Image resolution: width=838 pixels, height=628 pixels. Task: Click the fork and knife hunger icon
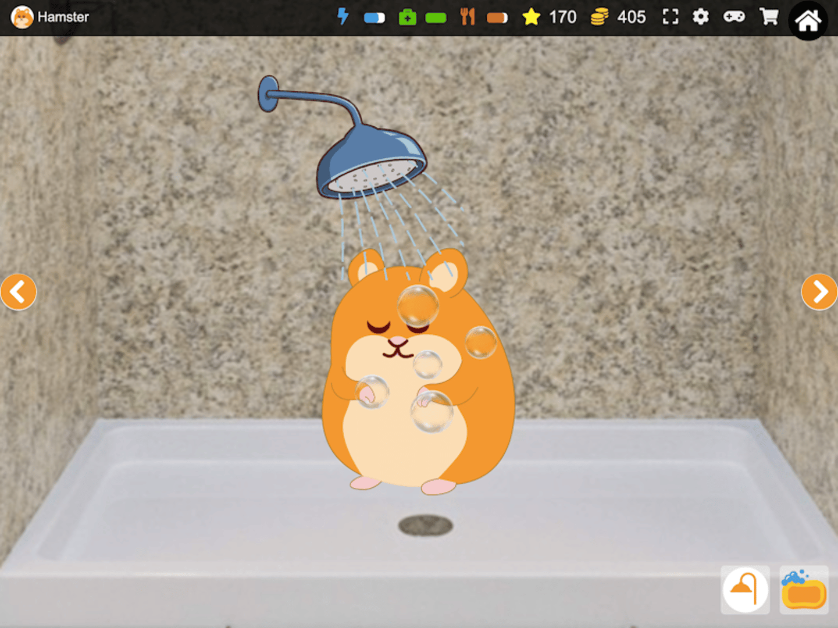coord(468,17)
